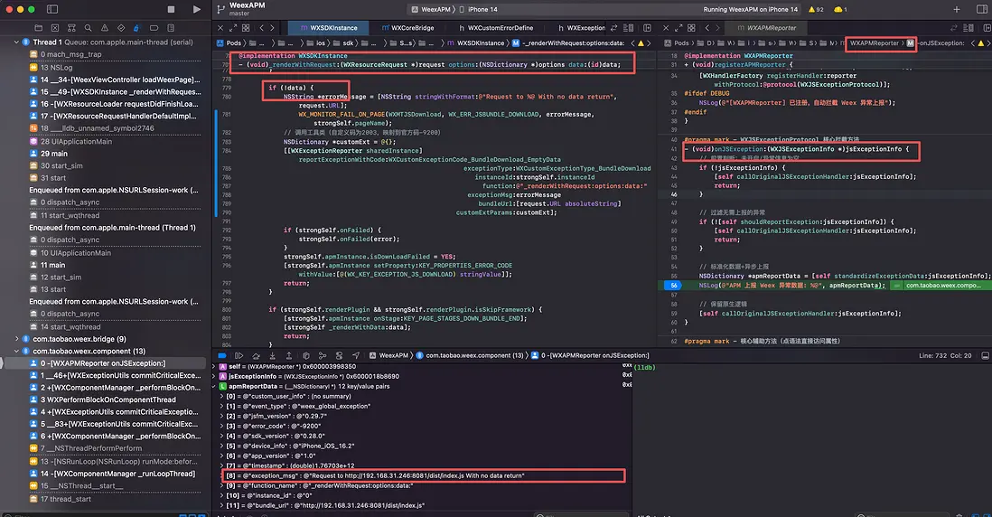Collapse Thread 1 main-thread disclosure
992x517 pixels.
click(18, 42)
